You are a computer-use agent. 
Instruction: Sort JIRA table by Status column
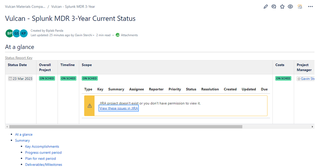(x=191, y=89)
